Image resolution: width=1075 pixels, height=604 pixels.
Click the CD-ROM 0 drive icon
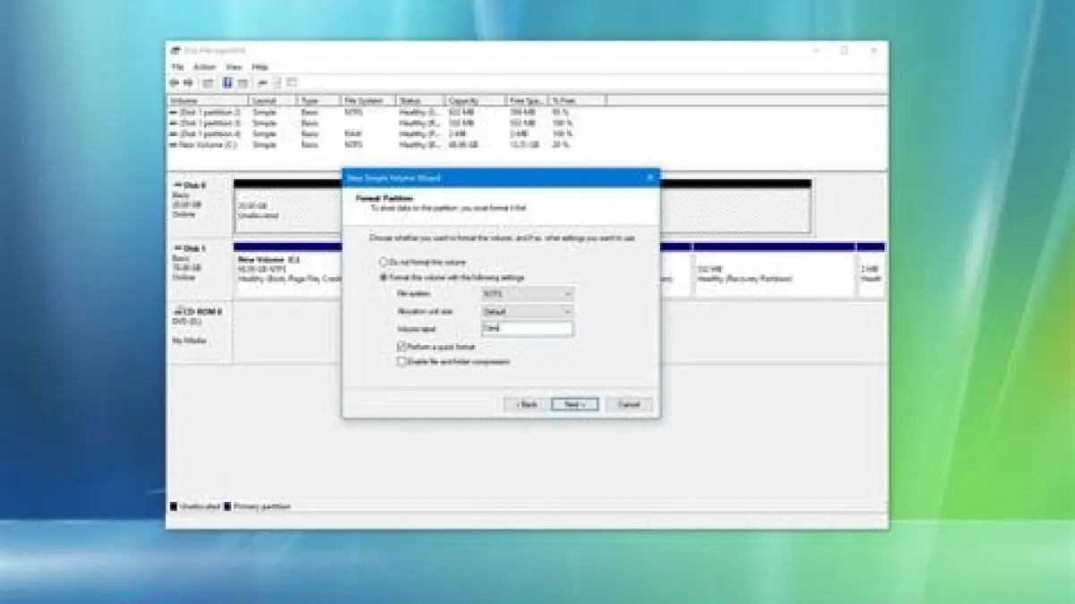coord(176,310)
